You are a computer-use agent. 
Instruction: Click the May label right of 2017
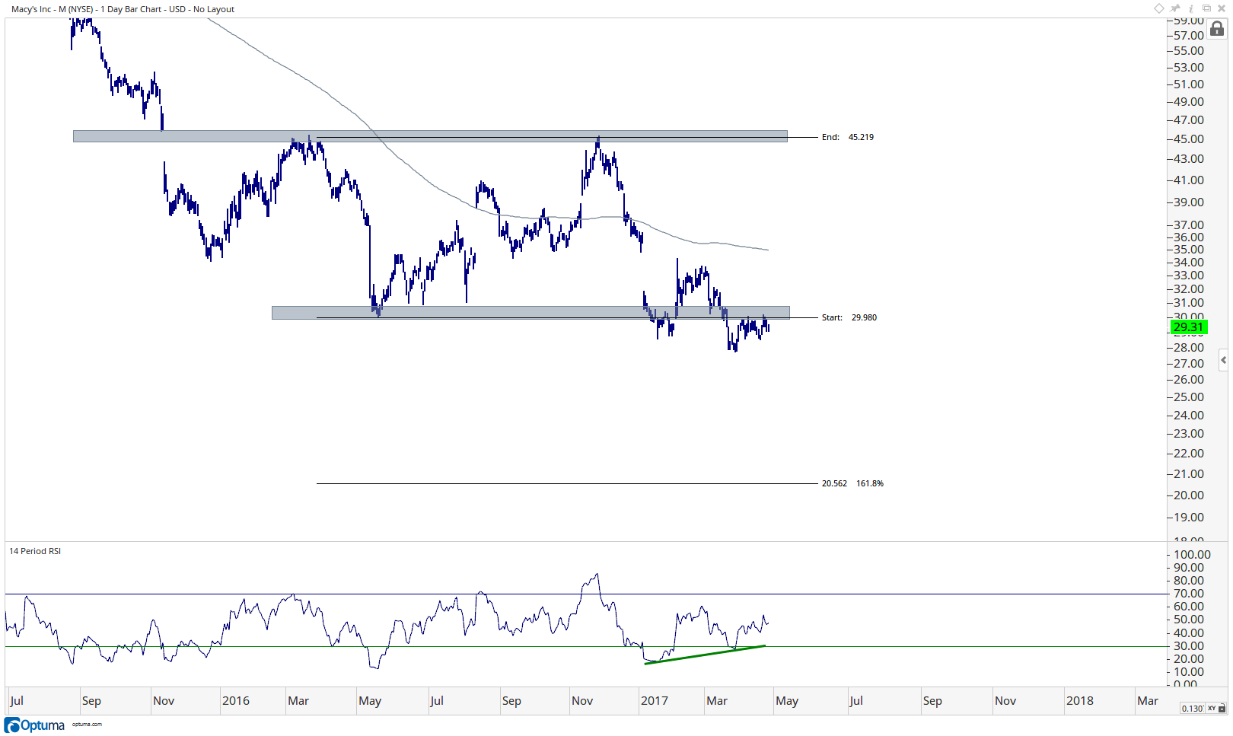[787, 701]
